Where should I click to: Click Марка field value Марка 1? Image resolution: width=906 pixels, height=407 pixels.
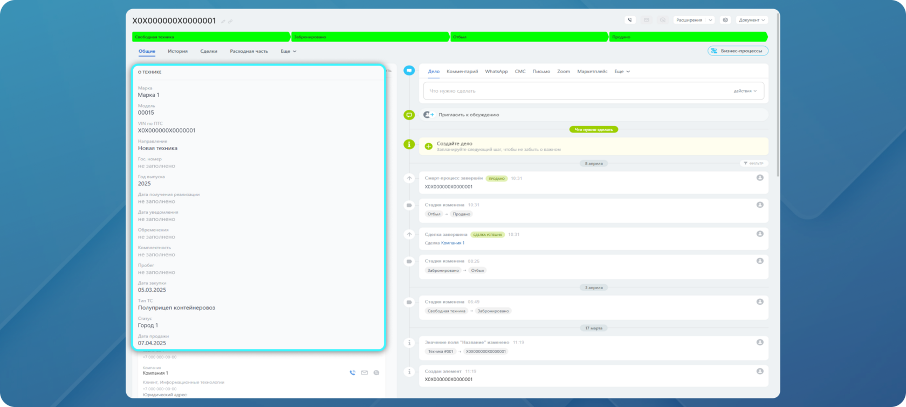pos(148,95)
